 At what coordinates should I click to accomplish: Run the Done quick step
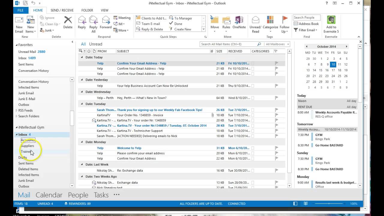[176, 24]
